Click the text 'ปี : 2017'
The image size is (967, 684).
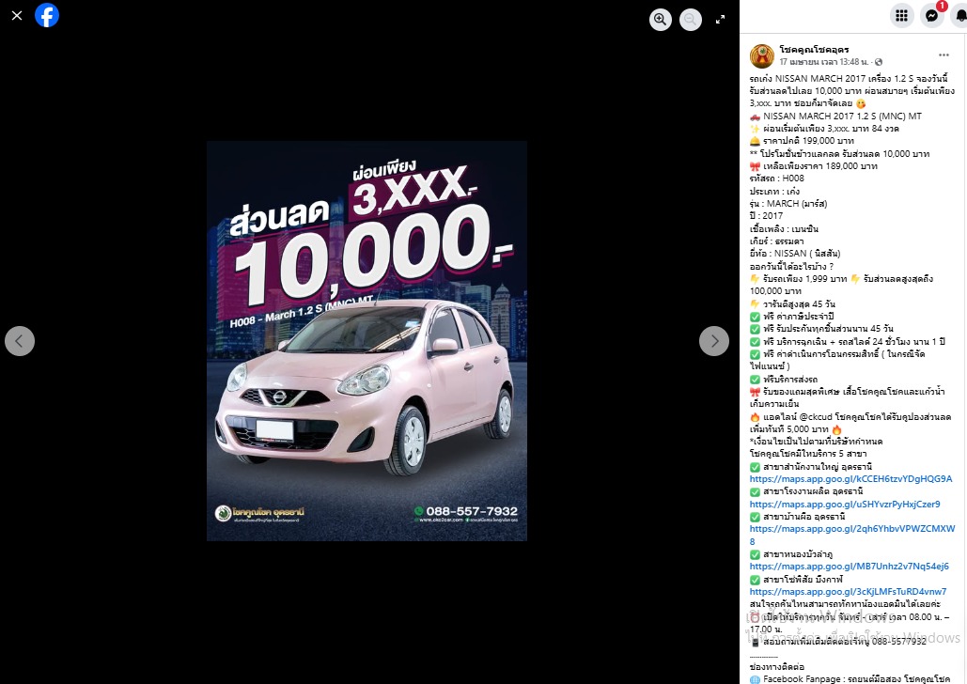(766, 216)
